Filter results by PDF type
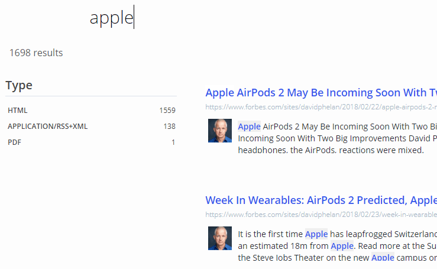Image resolution: width=437 pixels, height=269 pixels. (x=14, y=142)
